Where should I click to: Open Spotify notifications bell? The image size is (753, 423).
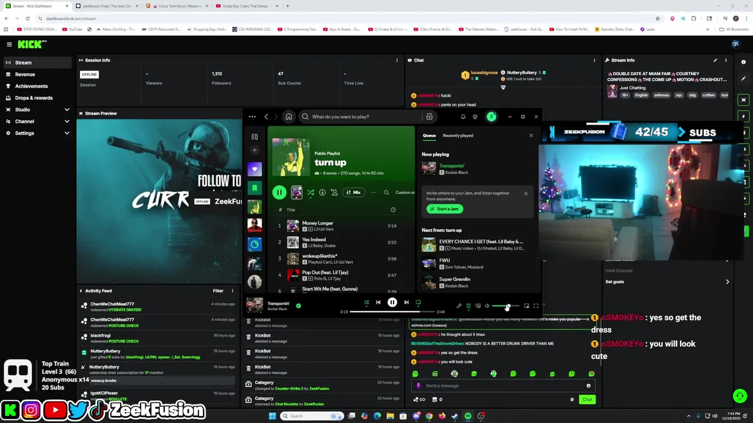[463, 117]
